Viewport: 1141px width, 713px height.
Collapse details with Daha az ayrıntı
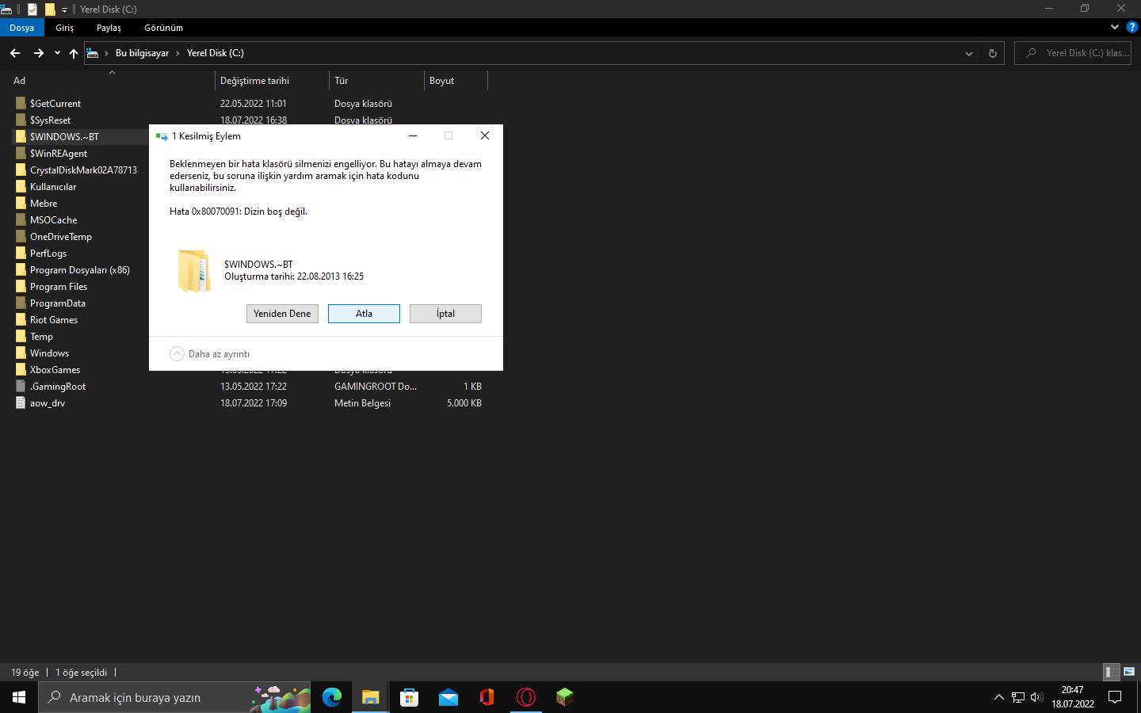[210, 354]
